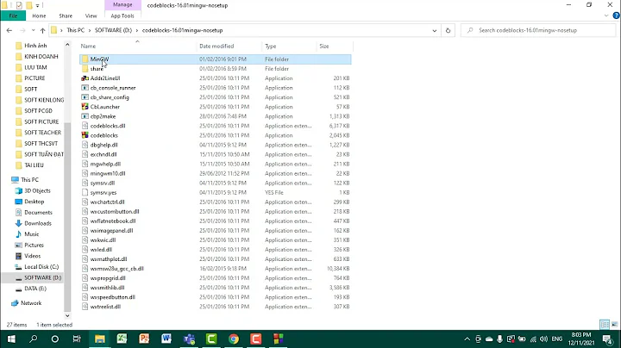
Task: Open the Notification center icon
Action: pos(607,339)
